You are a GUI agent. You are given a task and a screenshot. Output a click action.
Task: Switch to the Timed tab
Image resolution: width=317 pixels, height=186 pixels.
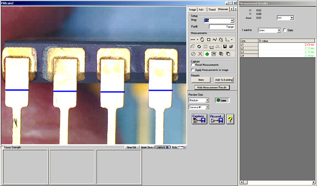(x=212, y=10)
